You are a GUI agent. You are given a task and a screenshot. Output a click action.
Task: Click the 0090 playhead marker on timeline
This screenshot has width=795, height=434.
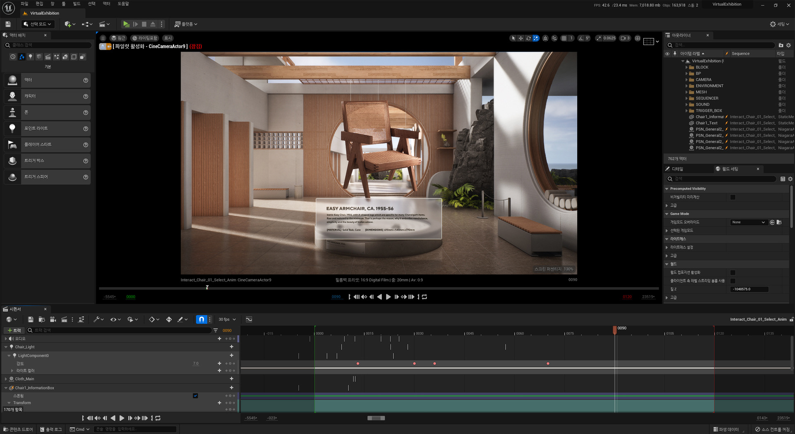pos(615,329)
